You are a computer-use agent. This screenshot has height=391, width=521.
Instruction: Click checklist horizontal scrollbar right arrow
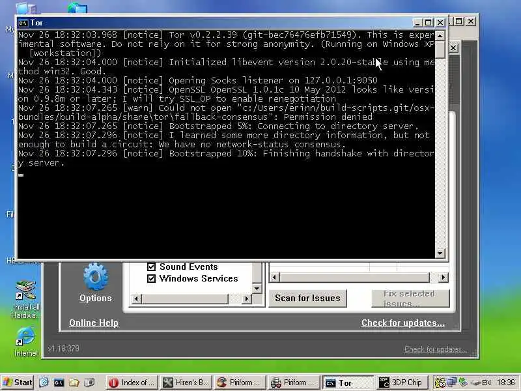click(x=246, y=298)
